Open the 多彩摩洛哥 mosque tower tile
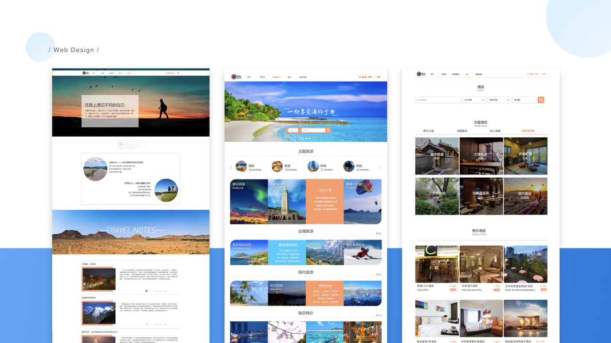This screenshot has width=611, height=343. [287, 201]
